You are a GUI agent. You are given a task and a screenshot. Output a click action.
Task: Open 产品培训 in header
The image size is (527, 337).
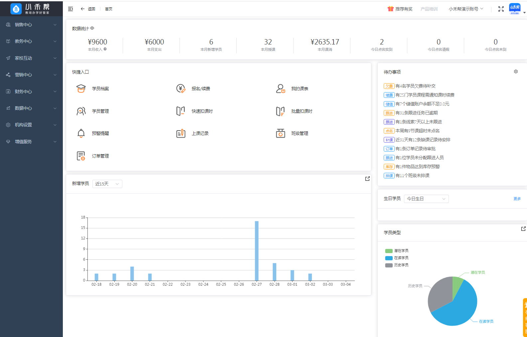[x=429, y=9]
